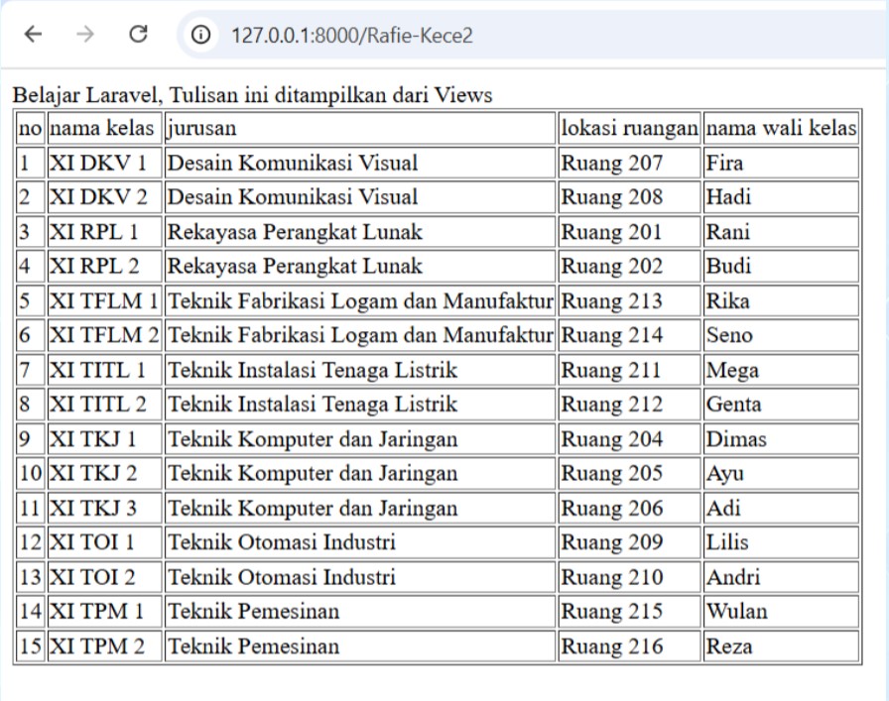
Task: Click wali kelas name 'Rika'
Action: [x=727, y=300]
